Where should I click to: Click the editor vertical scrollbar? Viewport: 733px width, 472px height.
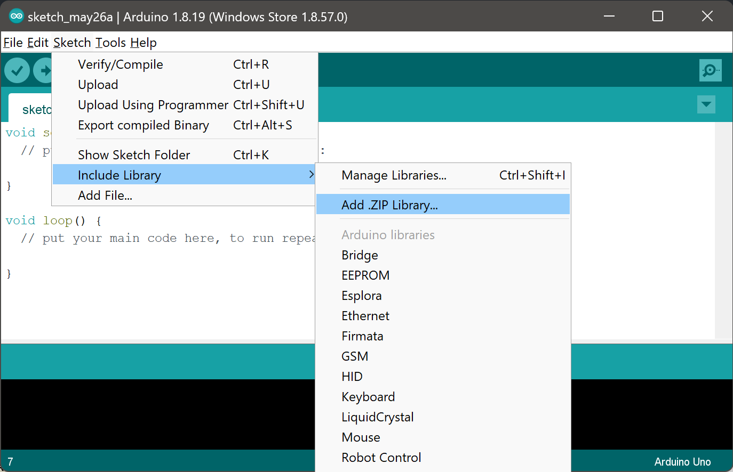tap(723, 230)
